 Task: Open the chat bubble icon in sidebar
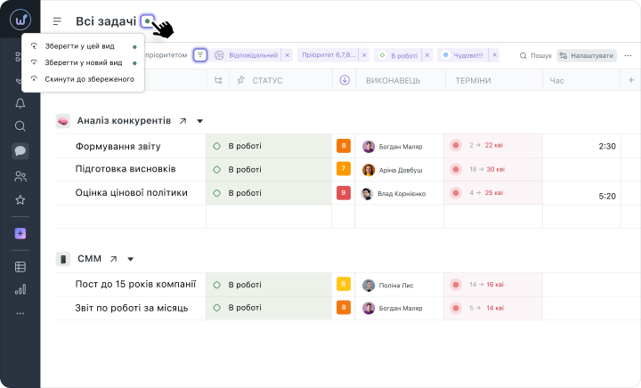click(x=20, y=151)
